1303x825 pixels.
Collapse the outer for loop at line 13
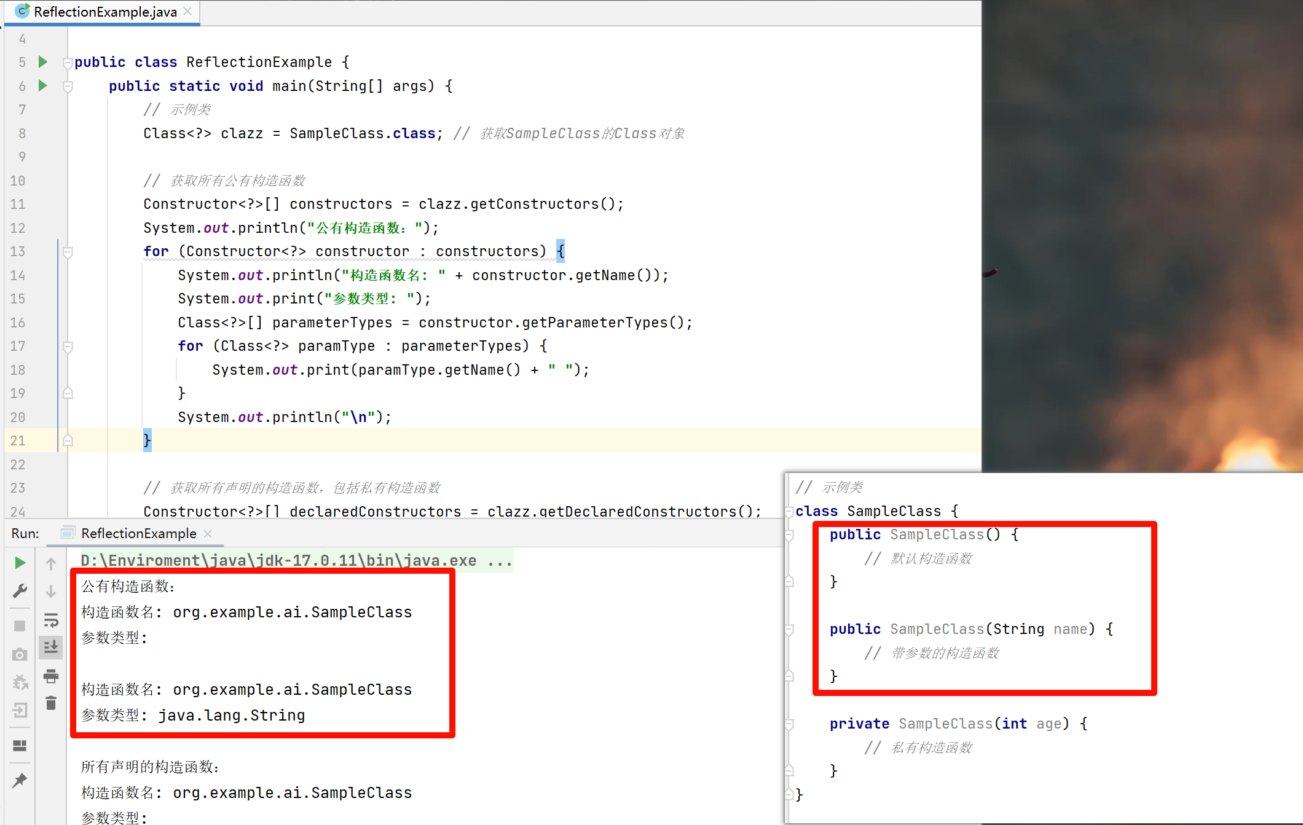pos(68,252)
